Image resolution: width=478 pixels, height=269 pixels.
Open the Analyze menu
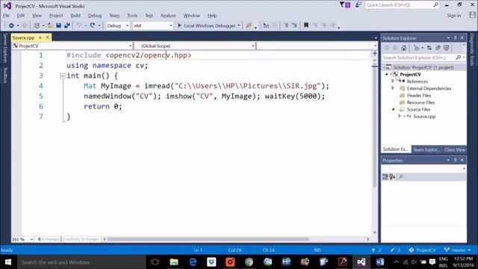point(168,16)
